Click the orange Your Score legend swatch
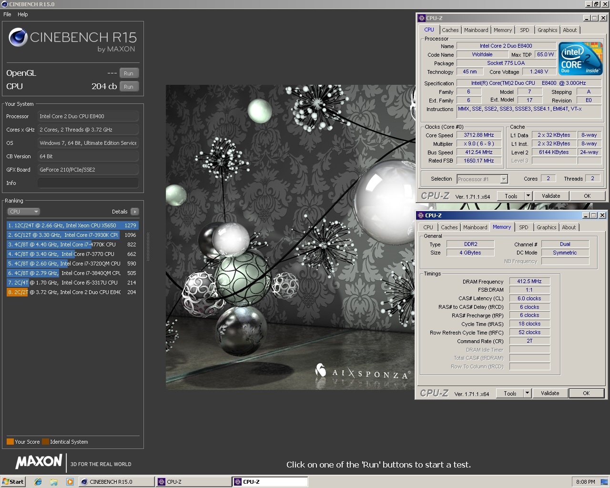 [10, 442]
